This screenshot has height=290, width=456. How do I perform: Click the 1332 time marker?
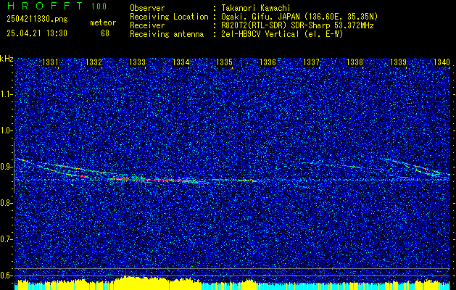tap(94, 62)
